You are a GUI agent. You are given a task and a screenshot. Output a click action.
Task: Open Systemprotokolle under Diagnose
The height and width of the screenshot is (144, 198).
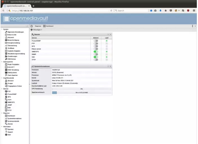[x=12, y=121]
